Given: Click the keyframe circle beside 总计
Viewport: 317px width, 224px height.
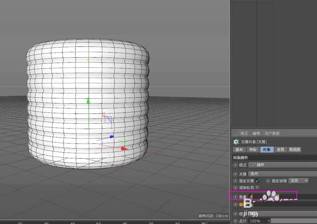Looking at the screenshot, I should pos(235,220).
